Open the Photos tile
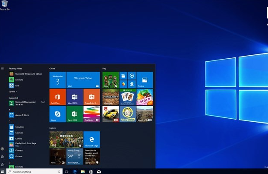Screen dimensions: 268x174 [x=145, y=80]
